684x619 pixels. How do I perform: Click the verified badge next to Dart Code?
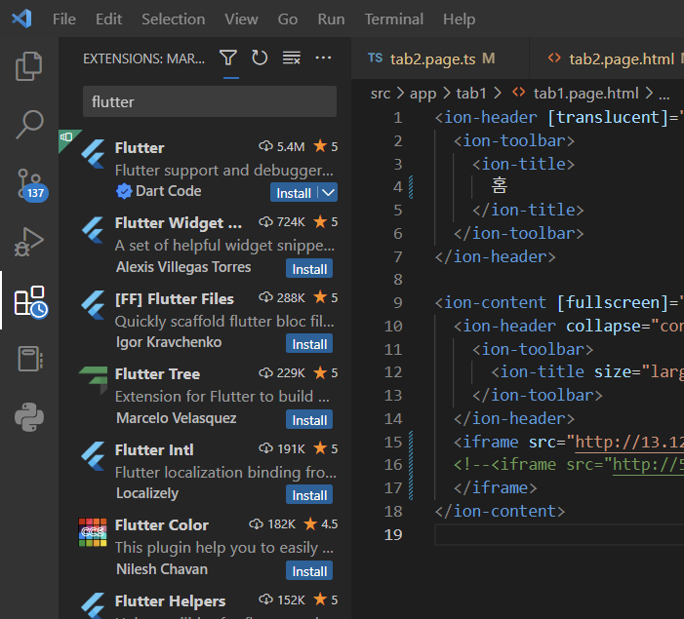point(124,191)
